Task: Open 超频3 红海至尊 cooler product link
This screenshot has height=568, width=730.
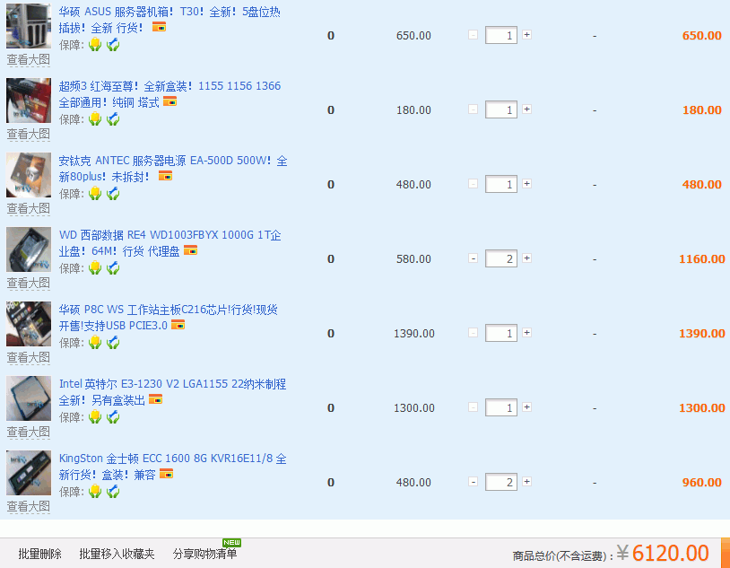Action: (169, 93)
